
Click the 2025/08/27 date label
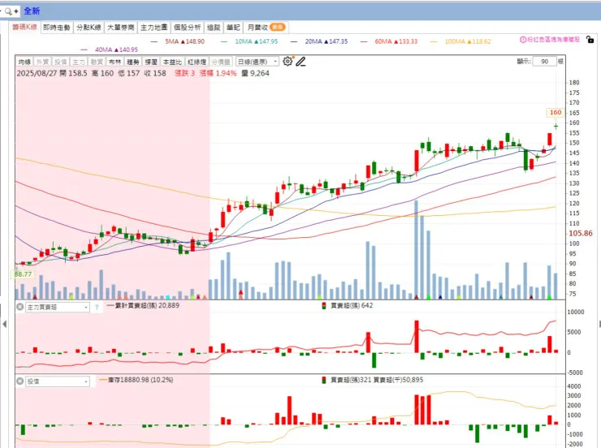point(37,73)
